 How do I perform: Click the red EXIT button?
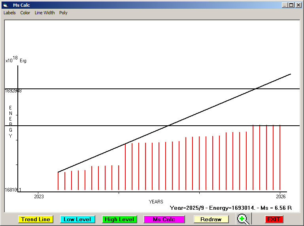click(274, 219)
